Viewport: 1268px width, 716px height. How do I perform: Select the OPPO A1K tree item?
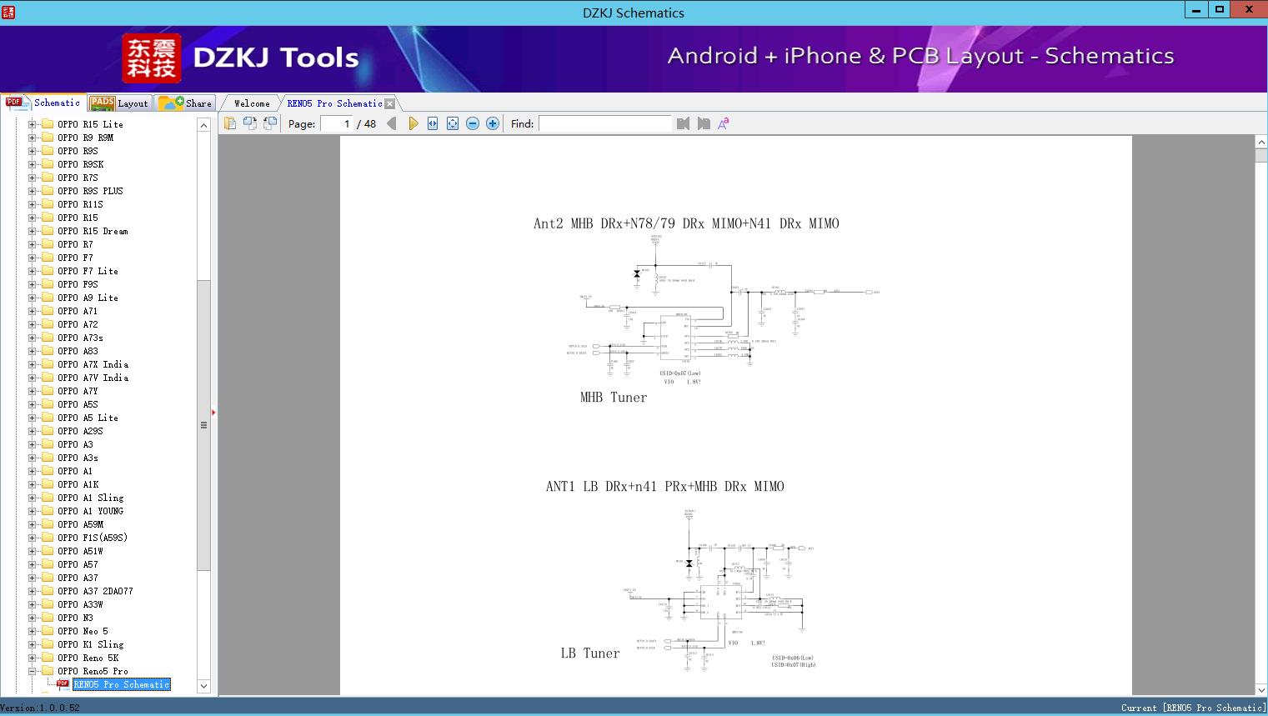click(x=78, y=484)
